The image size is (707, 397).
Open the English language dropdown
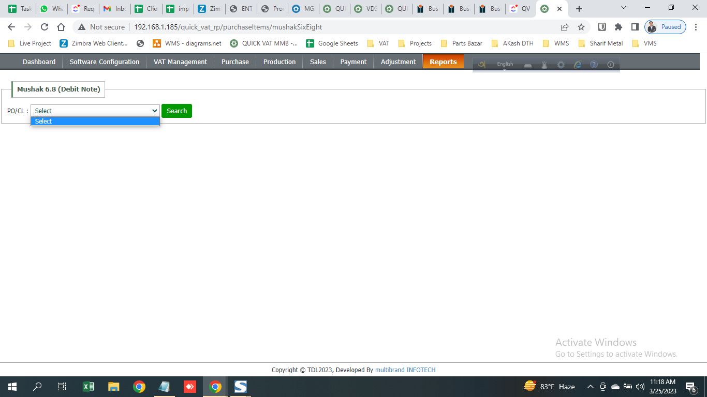tap(505, 65)
